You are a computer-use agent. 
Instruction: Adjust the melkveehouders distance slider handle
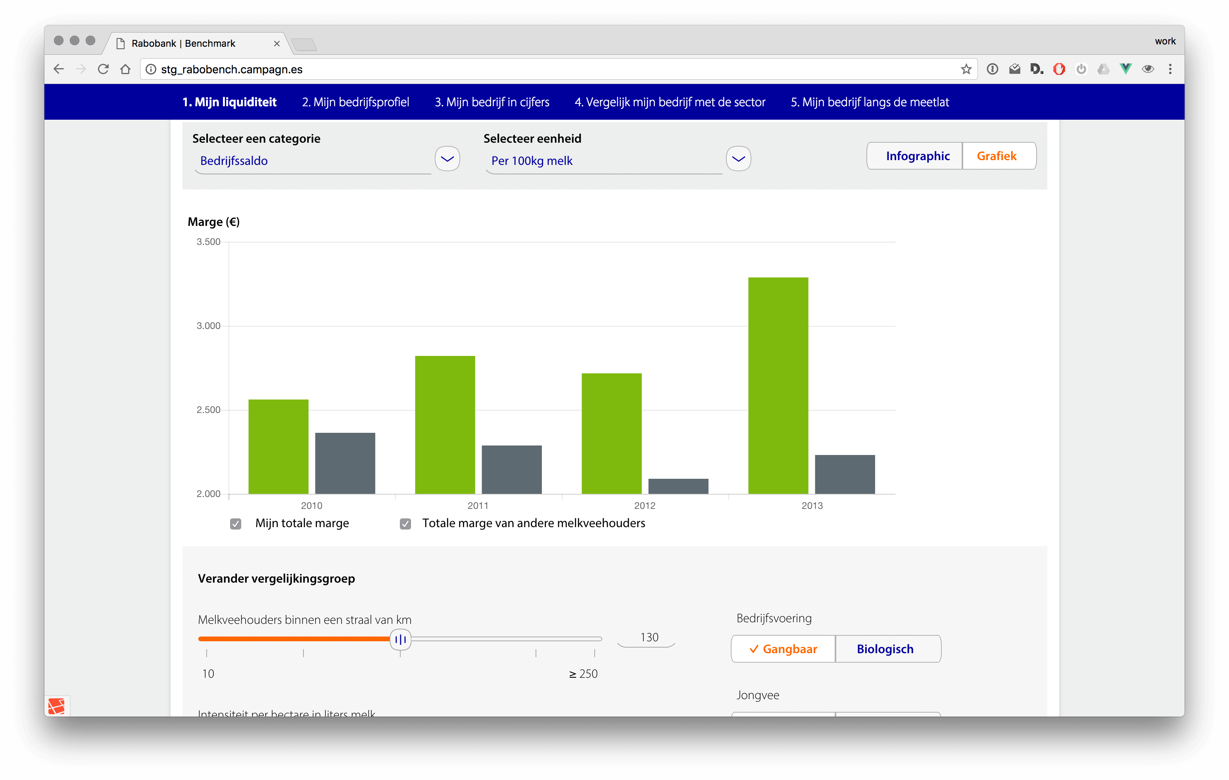pos(400,639)
